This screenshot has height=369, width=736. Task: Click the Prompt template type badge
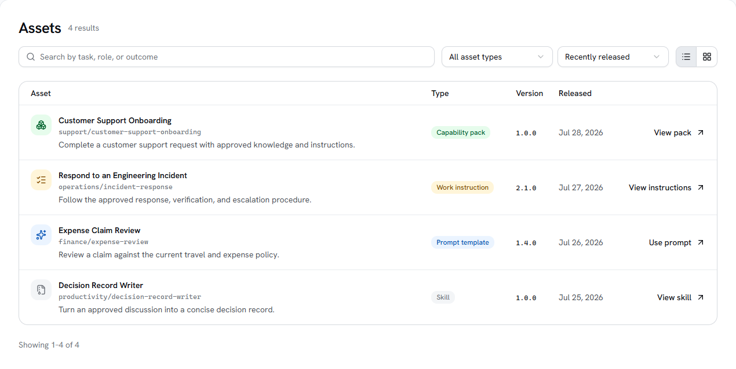coord(462,242)
